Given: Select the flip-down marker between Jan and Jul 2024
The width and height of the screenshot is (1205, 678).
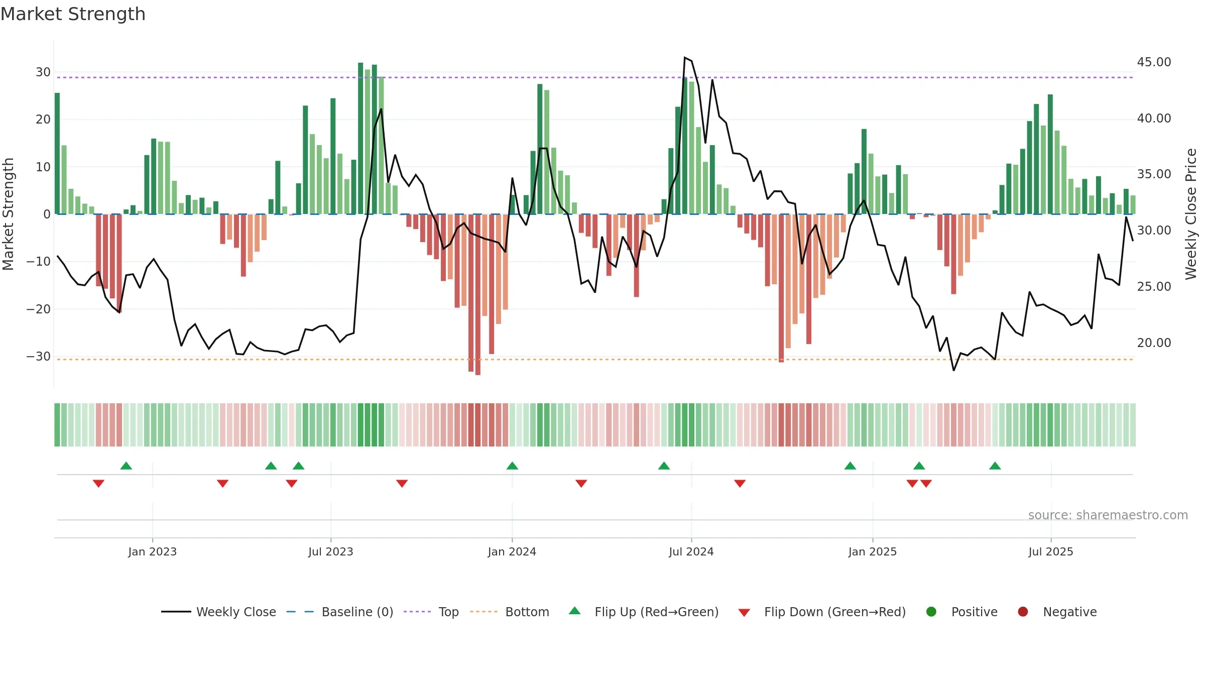Looking at the screenshot, I should (581, 483).
